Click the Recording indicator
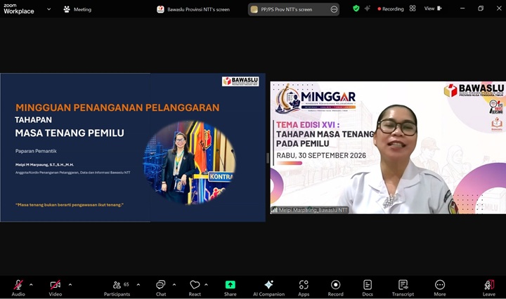506x299 pixels. 391,8
